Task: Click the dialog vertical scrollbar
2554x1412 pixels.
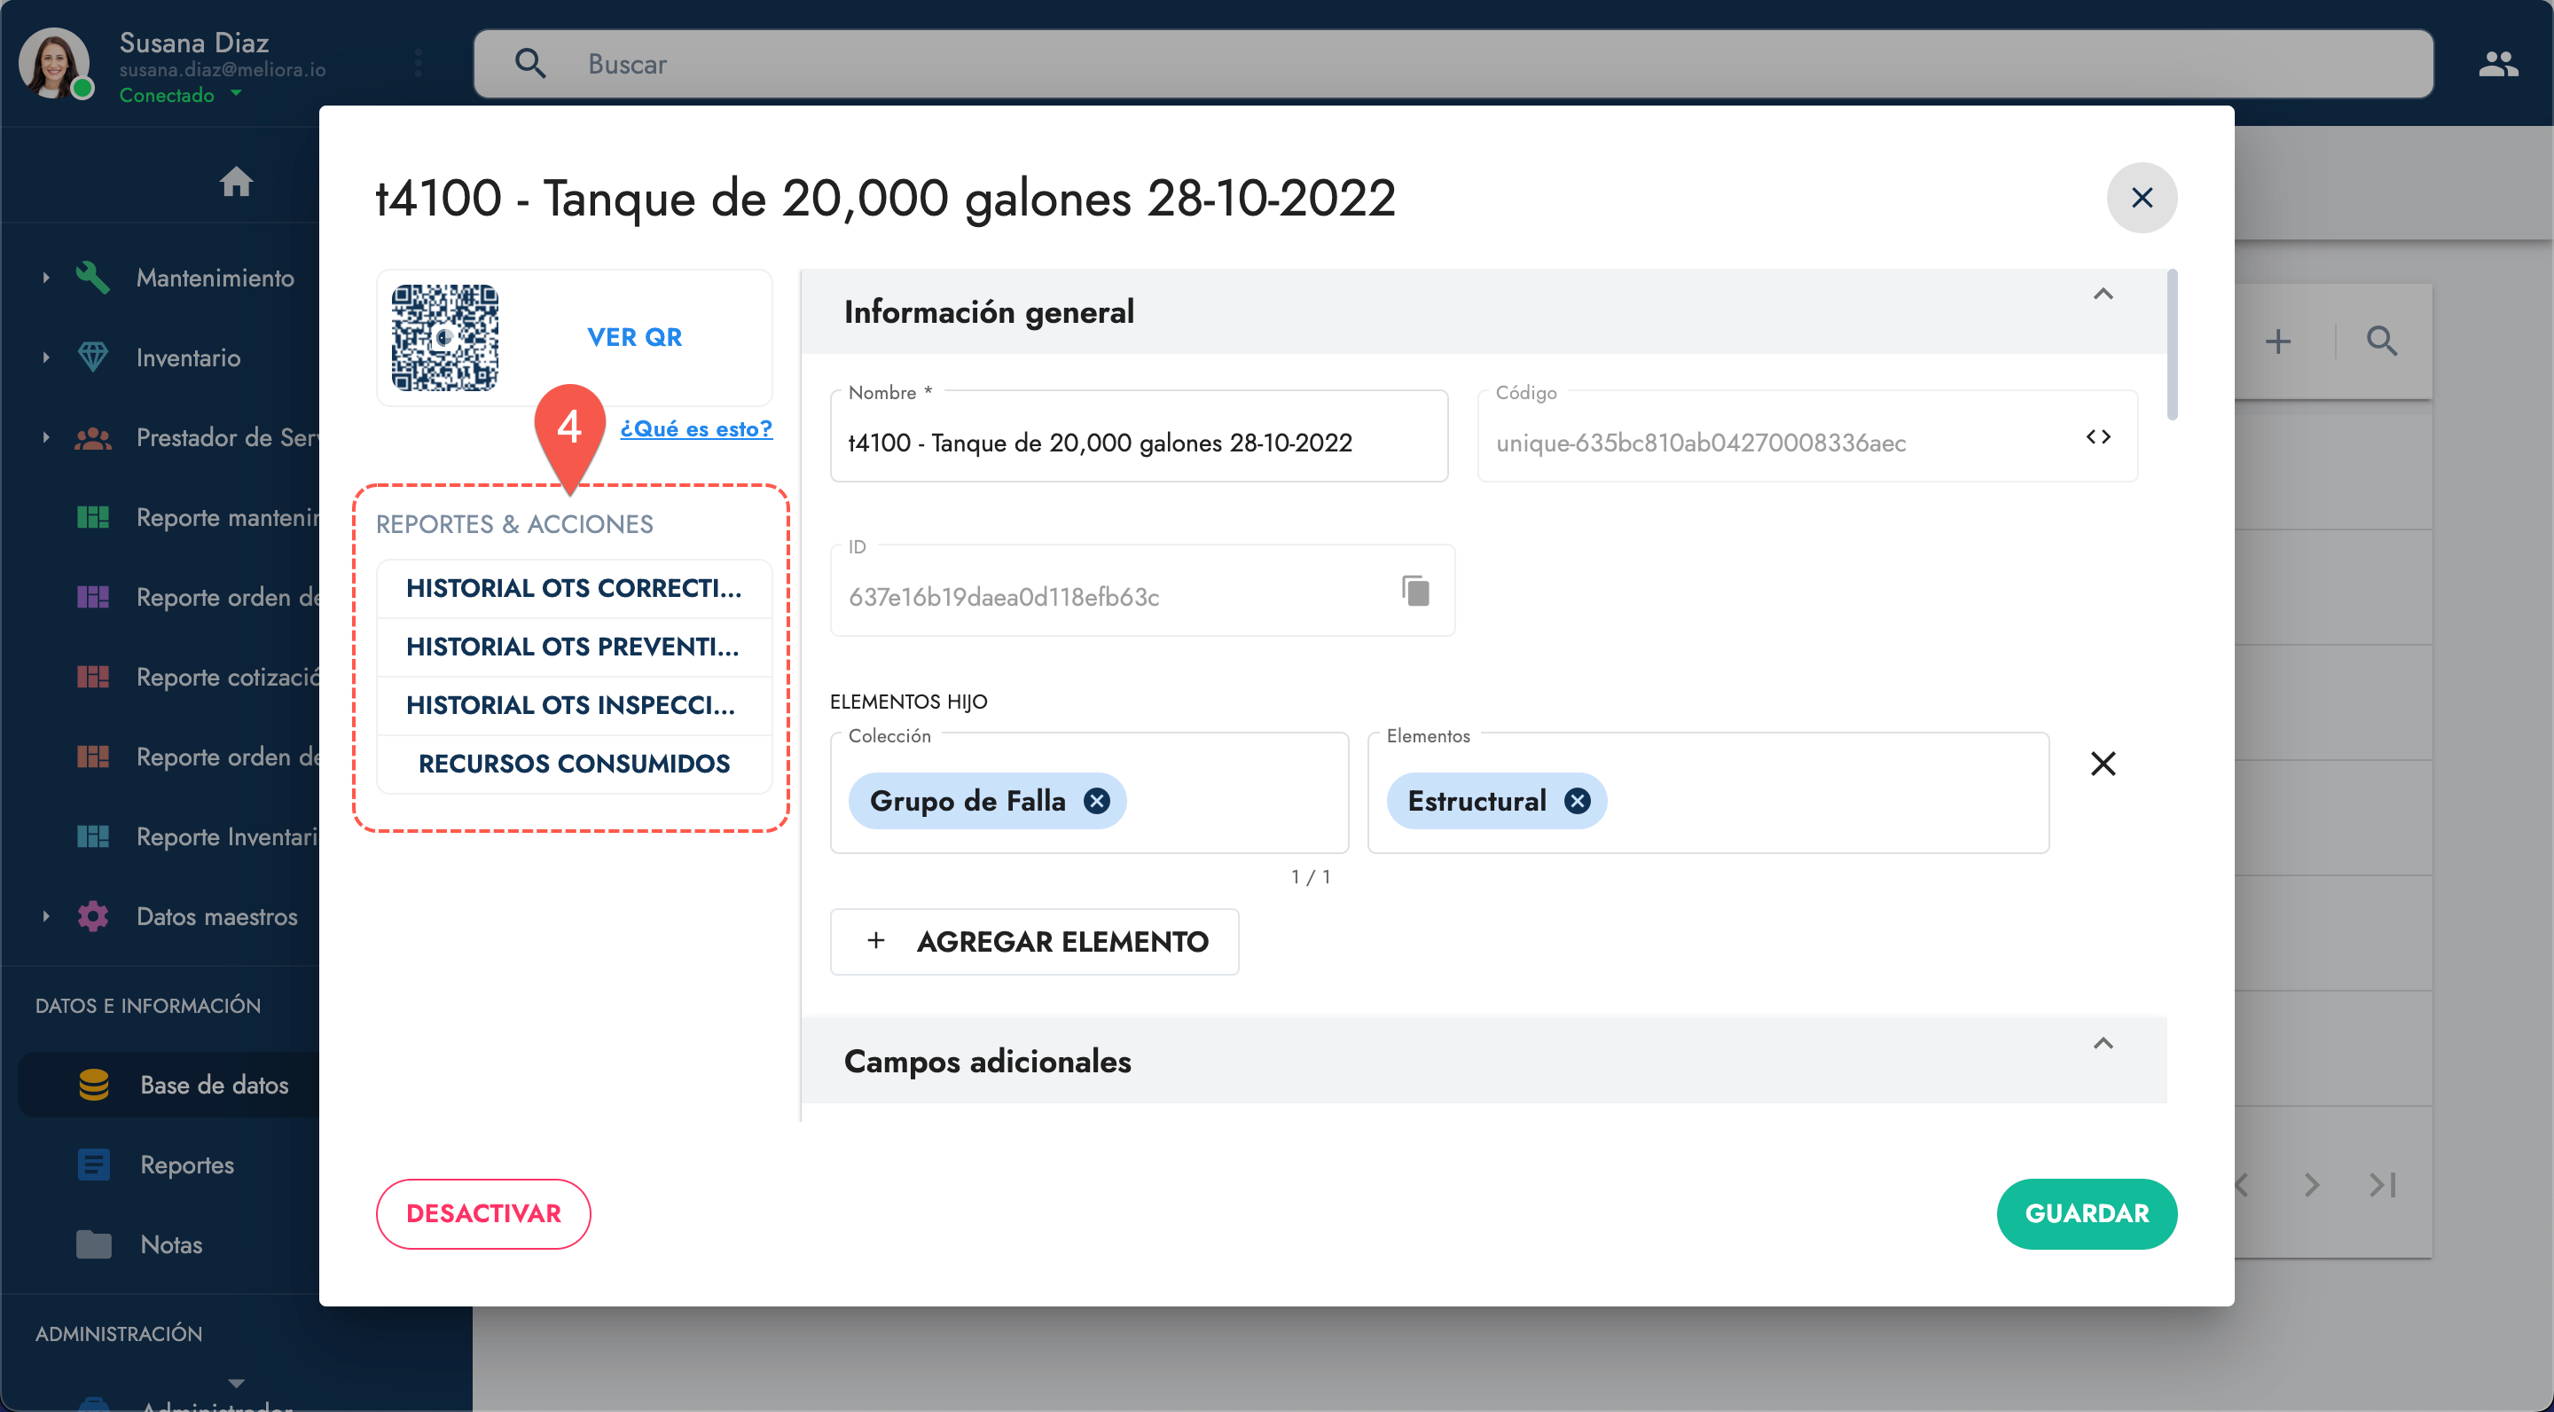Action: [2174, 344]
